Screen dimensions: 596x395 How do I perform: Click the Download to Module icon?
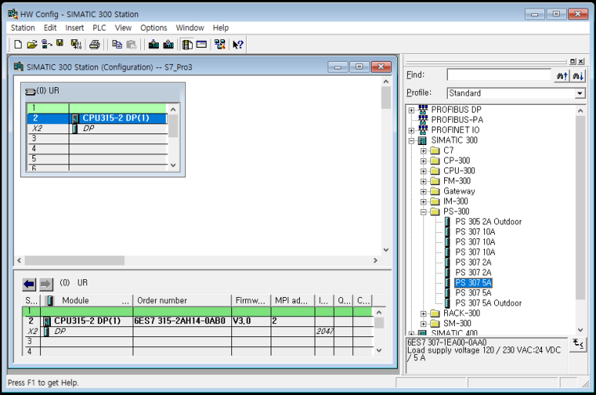153,45
